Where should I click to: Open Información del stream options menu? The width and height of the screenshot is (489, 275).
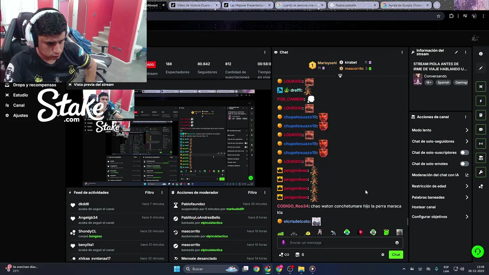[x=465, y=52]
